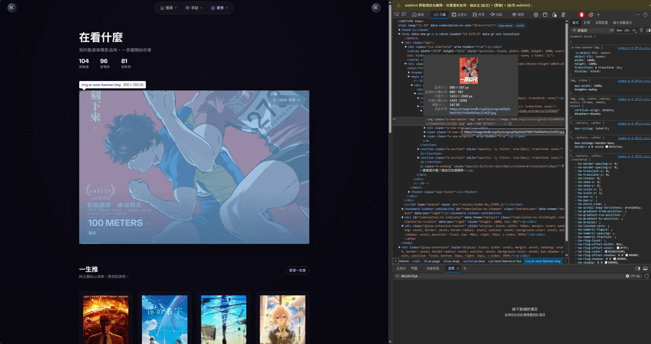Open the 首頁 dropdown in page nav

coord(169,8)
